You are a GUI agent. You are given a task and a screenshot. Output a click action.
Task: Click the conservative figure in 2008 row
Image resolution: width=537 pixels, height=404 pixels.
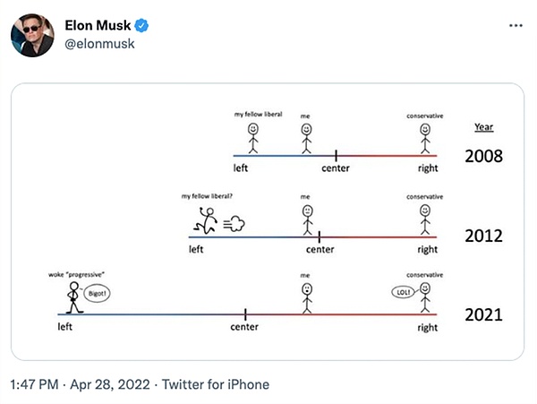coord(425,139)
